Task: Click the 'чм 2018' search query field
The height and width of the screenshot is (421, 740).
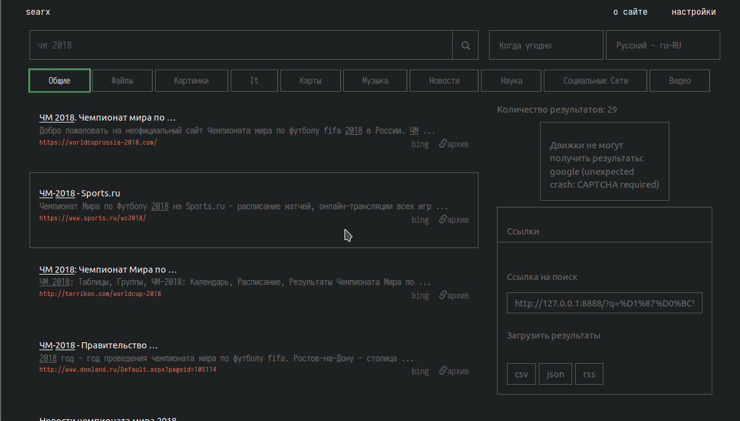Action: (x=241, y=46)
